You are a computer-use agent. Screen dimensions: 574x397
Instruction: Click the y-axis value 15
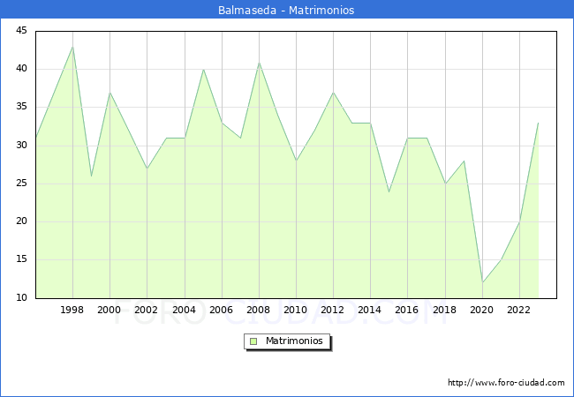click(x=21, y=259)
